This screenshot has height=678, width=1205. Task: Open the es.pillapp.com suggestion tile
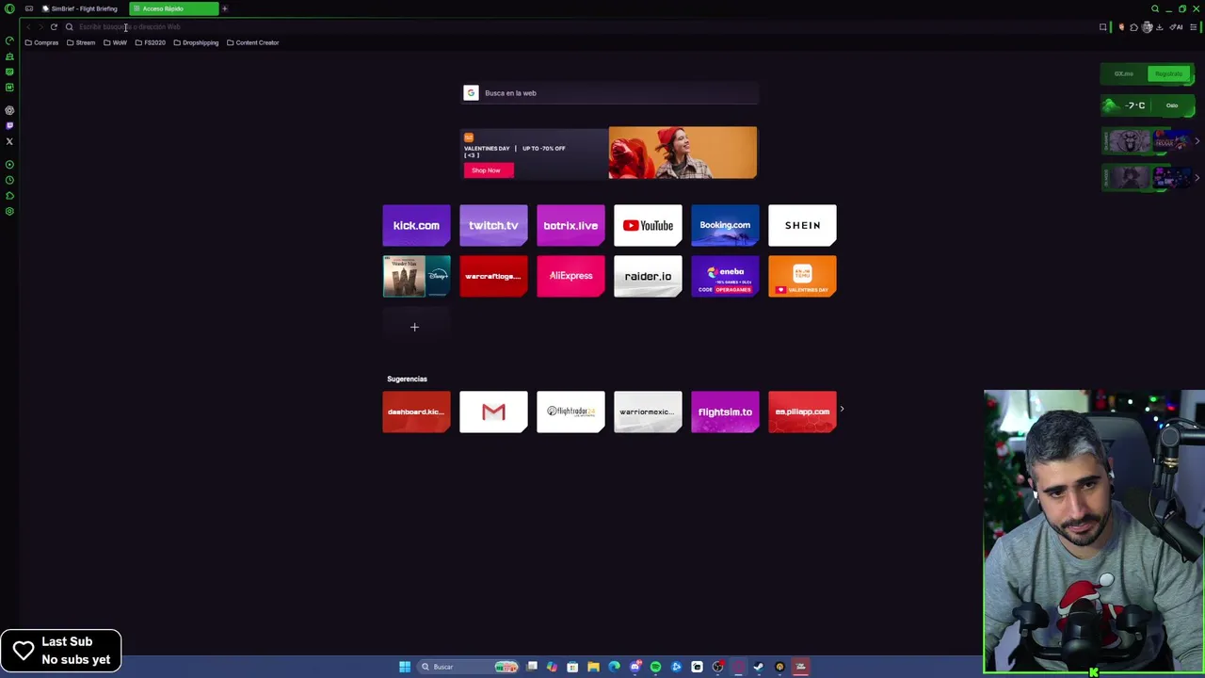(x=802, y=412)
